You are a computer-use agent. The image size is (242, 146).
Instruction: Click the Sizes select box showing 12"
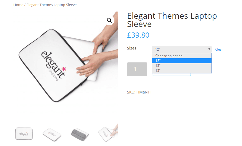pos(182,49)
